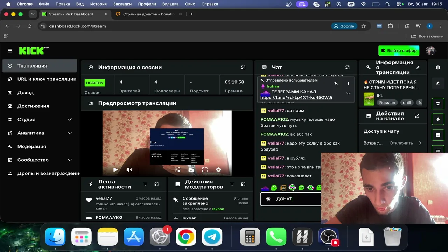The height and width of the screenshot is (252, 448).
Task: Open Chrome media controls icon
Action: [x=418, y=26]
